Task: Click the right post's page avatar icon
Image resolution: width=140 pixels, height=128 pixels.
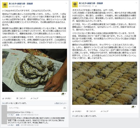Action: pos(75,4)
